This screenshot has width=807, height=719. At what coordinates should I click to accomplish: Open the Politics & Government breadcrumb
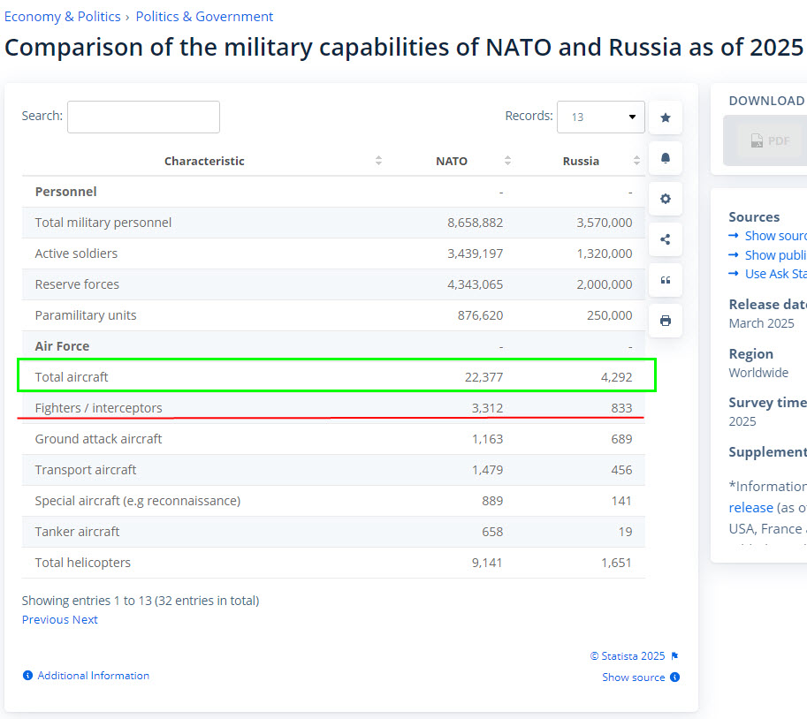tap(204, 17)
